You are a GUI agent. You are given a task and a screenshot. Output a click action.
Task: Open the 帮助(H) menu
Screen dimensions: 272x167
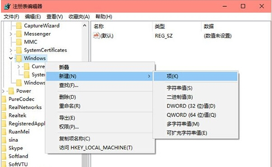coord(104,17)
